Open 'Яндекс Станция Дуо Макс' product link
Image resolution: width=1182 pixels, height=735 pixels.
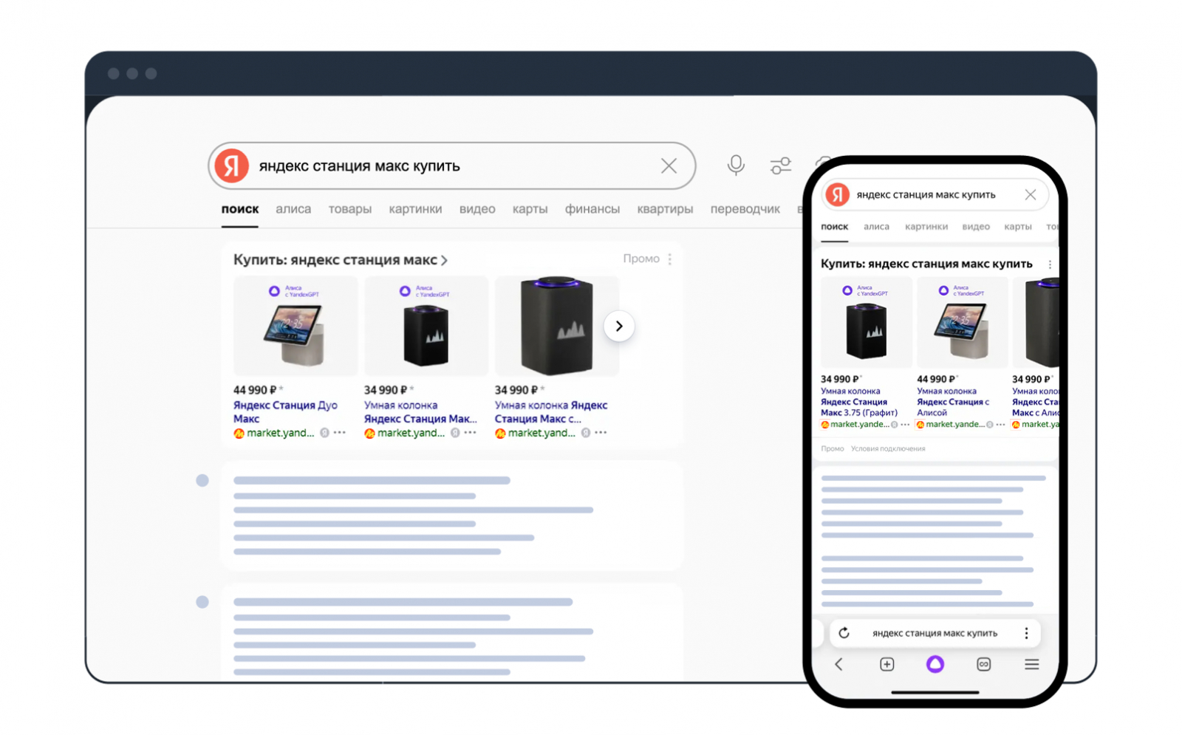tap(285, 411)
